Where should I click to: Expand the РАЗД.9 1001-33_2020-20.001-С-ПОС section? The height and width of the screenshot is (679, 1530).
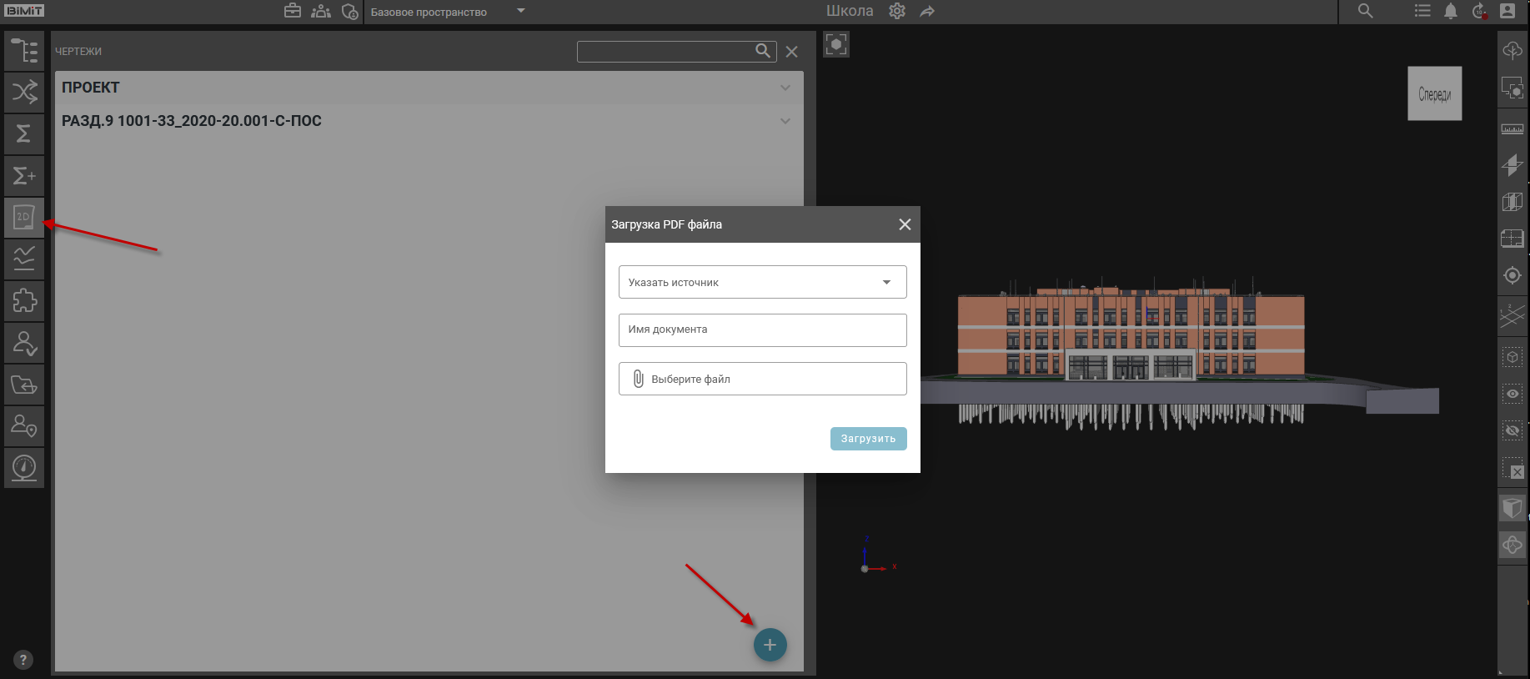point(785,121)
